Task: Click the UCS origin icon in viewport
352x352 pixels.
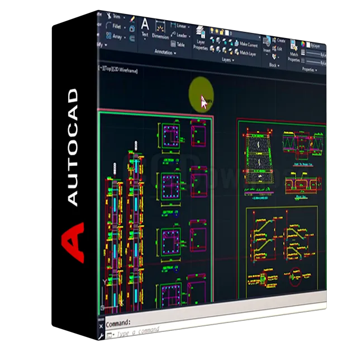Action: click(x=103, y=308)
